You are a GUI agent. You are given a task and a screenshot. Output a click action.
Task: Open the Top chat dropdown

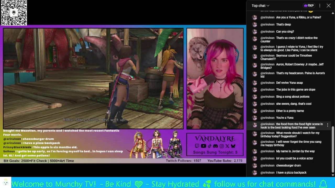[x=260, y=5]
